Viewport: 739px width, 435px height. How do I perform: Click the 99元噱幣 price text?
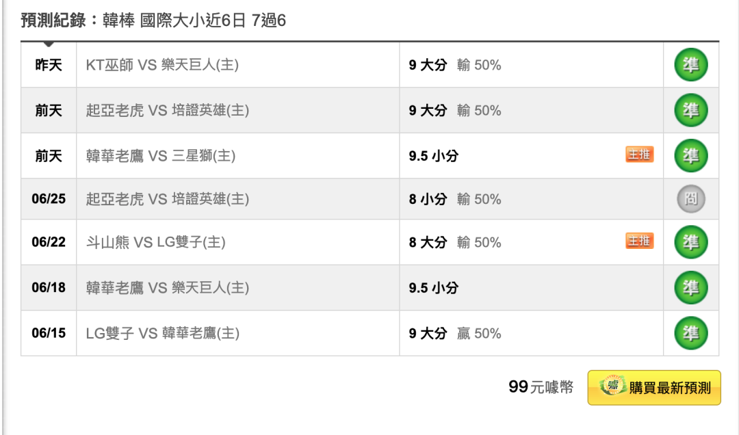coord(541,387)
